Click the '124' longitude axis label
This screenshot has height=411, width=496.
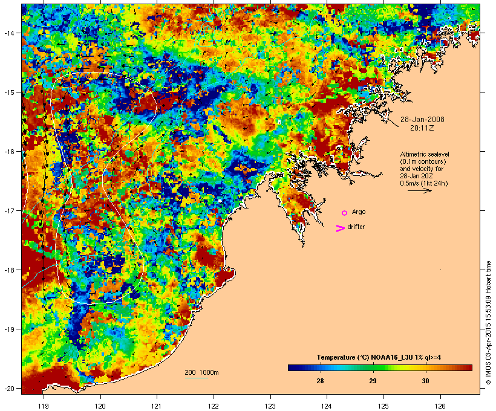(327, 406)
